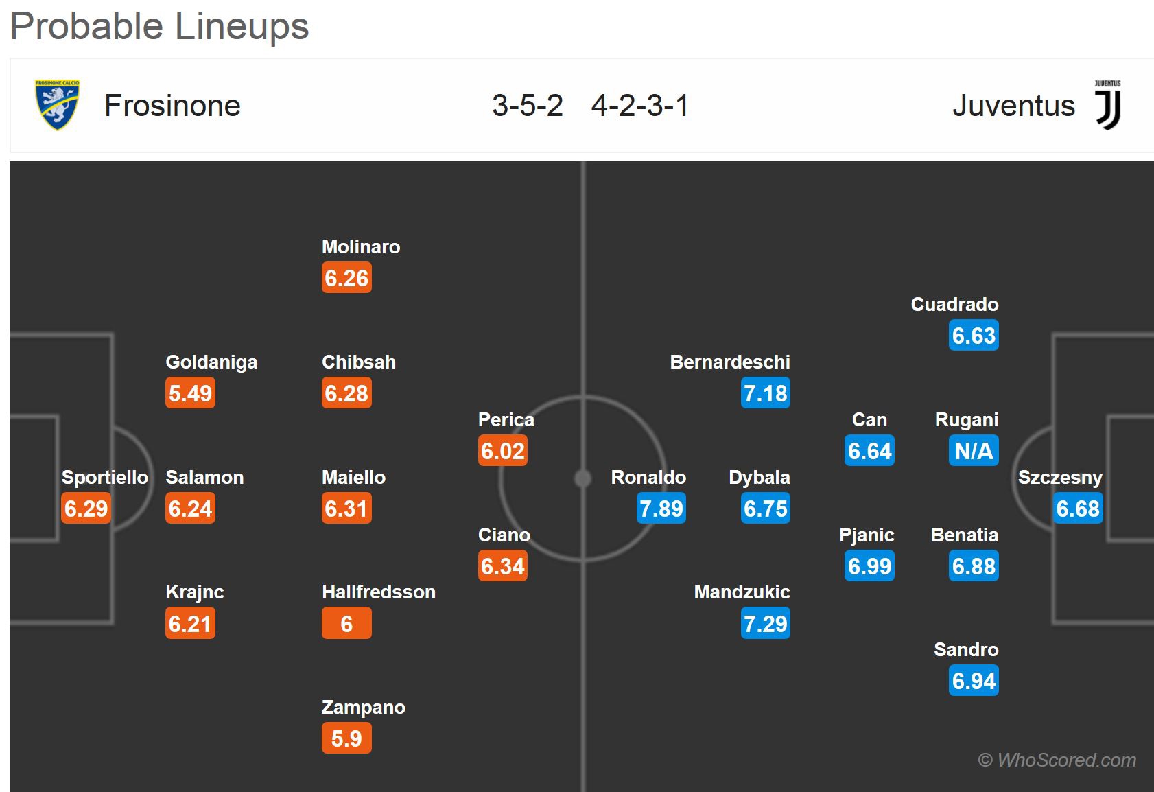Click Hallfredsson's rating badge showing 6
This screenshot has height=792, width=1154.
click(x=346, y=624)
